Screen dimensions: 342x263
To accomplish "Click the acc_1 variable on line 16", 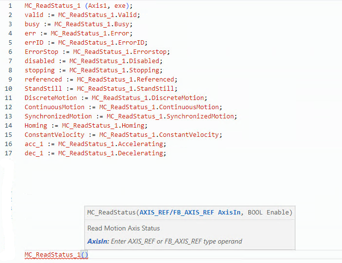I will 34,144.
